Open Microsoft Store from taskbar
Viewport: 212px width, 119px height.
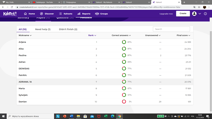pyautogui.click(x=85, y=116)
